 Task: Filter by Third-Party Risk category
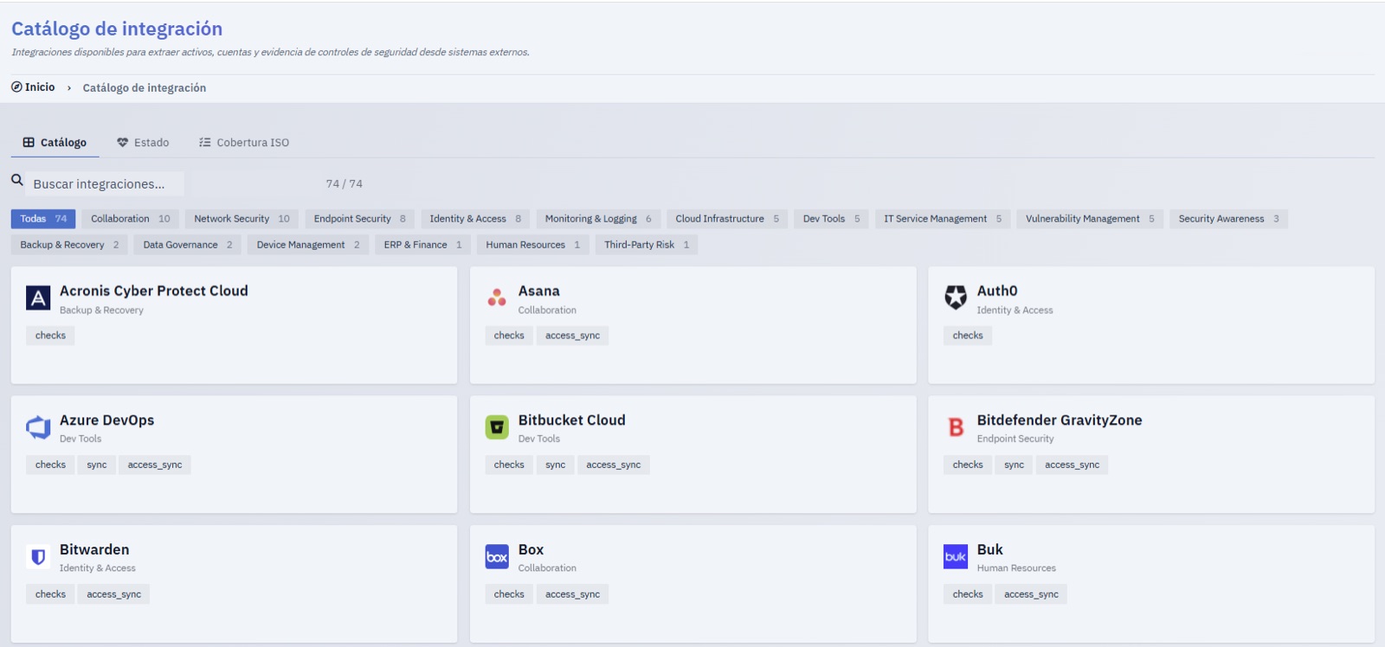pyautogui.click(x=647, y=245)
